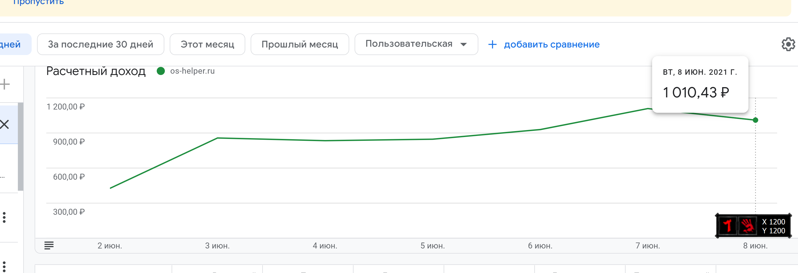Click the 3 июн. axis label
Viewport: 798px width, 273px height.
tap(217, 246)
